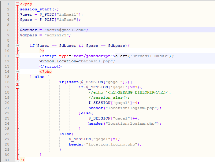Click header call on line 28
The image size is (215, 162).
[x=105, y=145]
